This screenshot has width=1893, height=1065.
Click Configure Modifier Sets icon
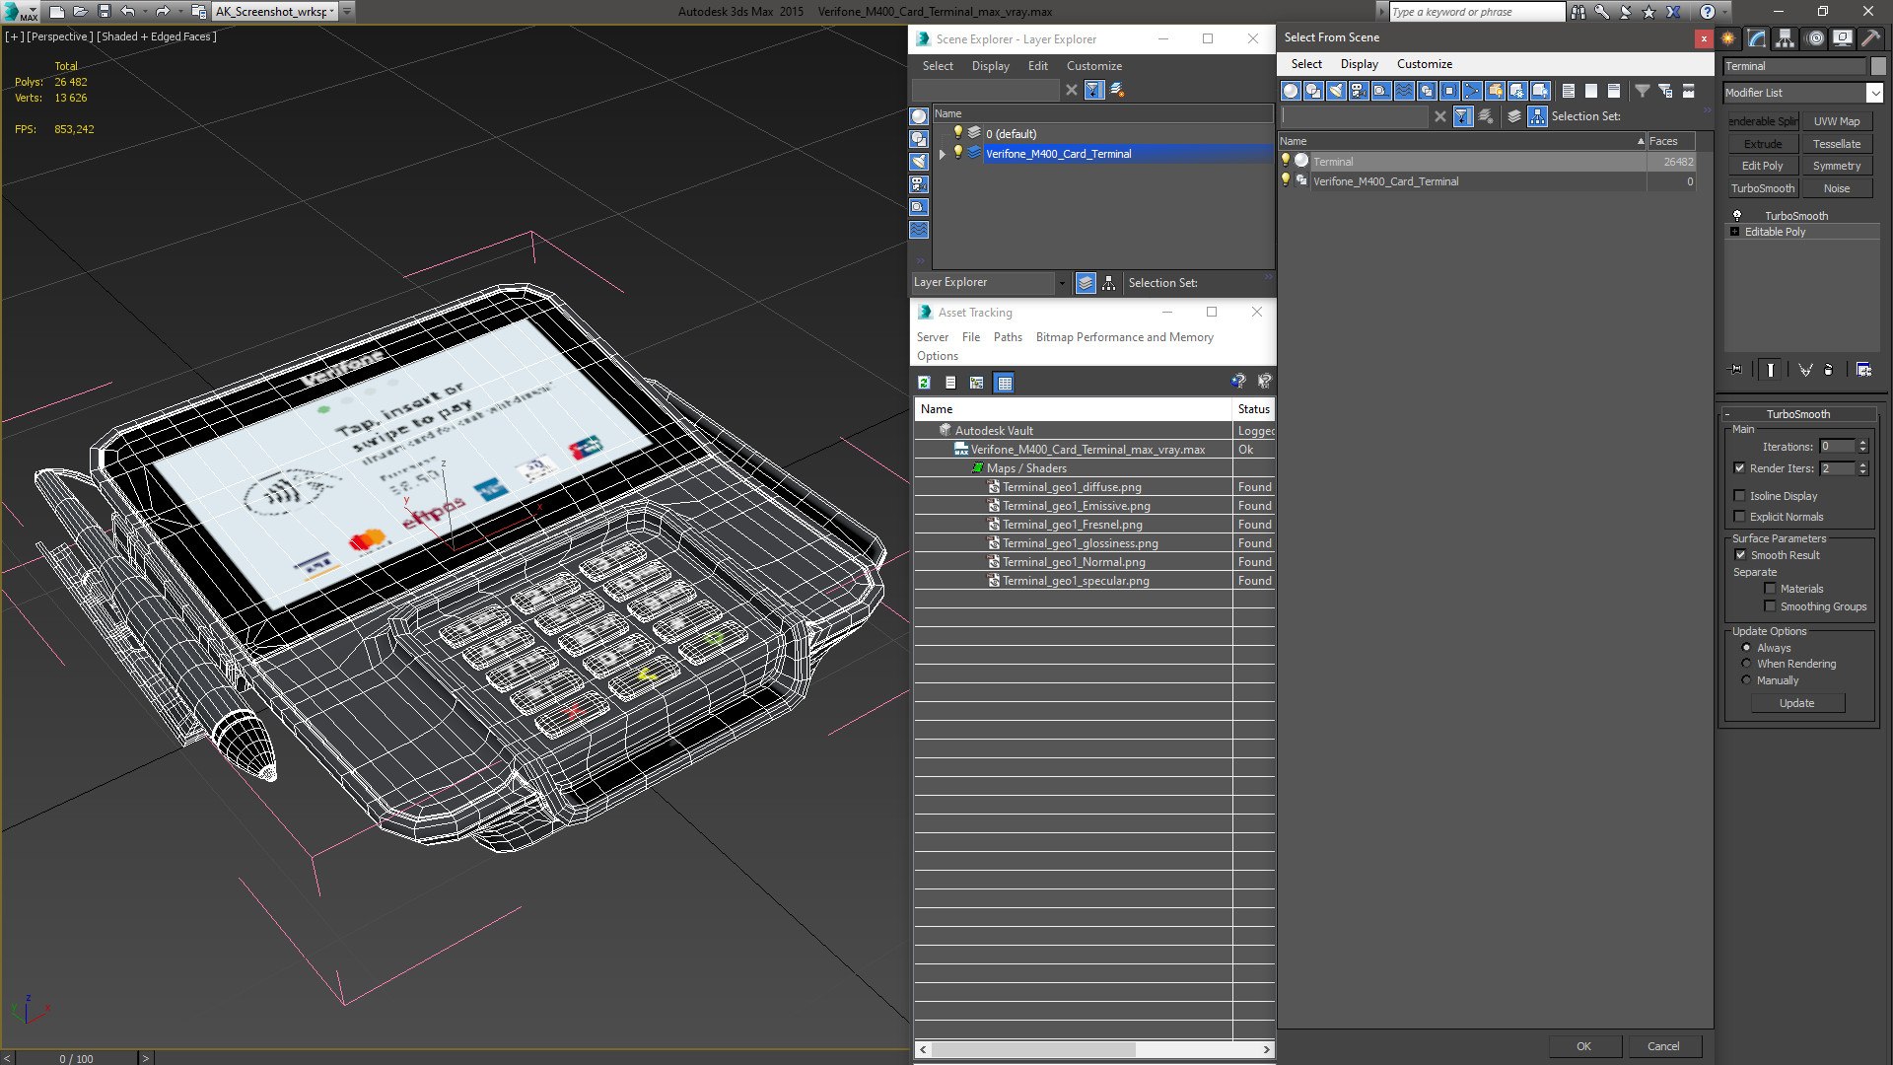(1863, 370)
